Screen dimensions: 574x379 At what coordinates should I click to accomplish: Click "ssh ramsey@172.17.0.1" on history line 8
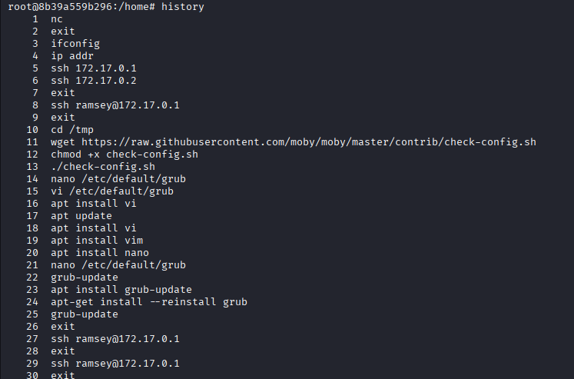click(x=109, y=105)
